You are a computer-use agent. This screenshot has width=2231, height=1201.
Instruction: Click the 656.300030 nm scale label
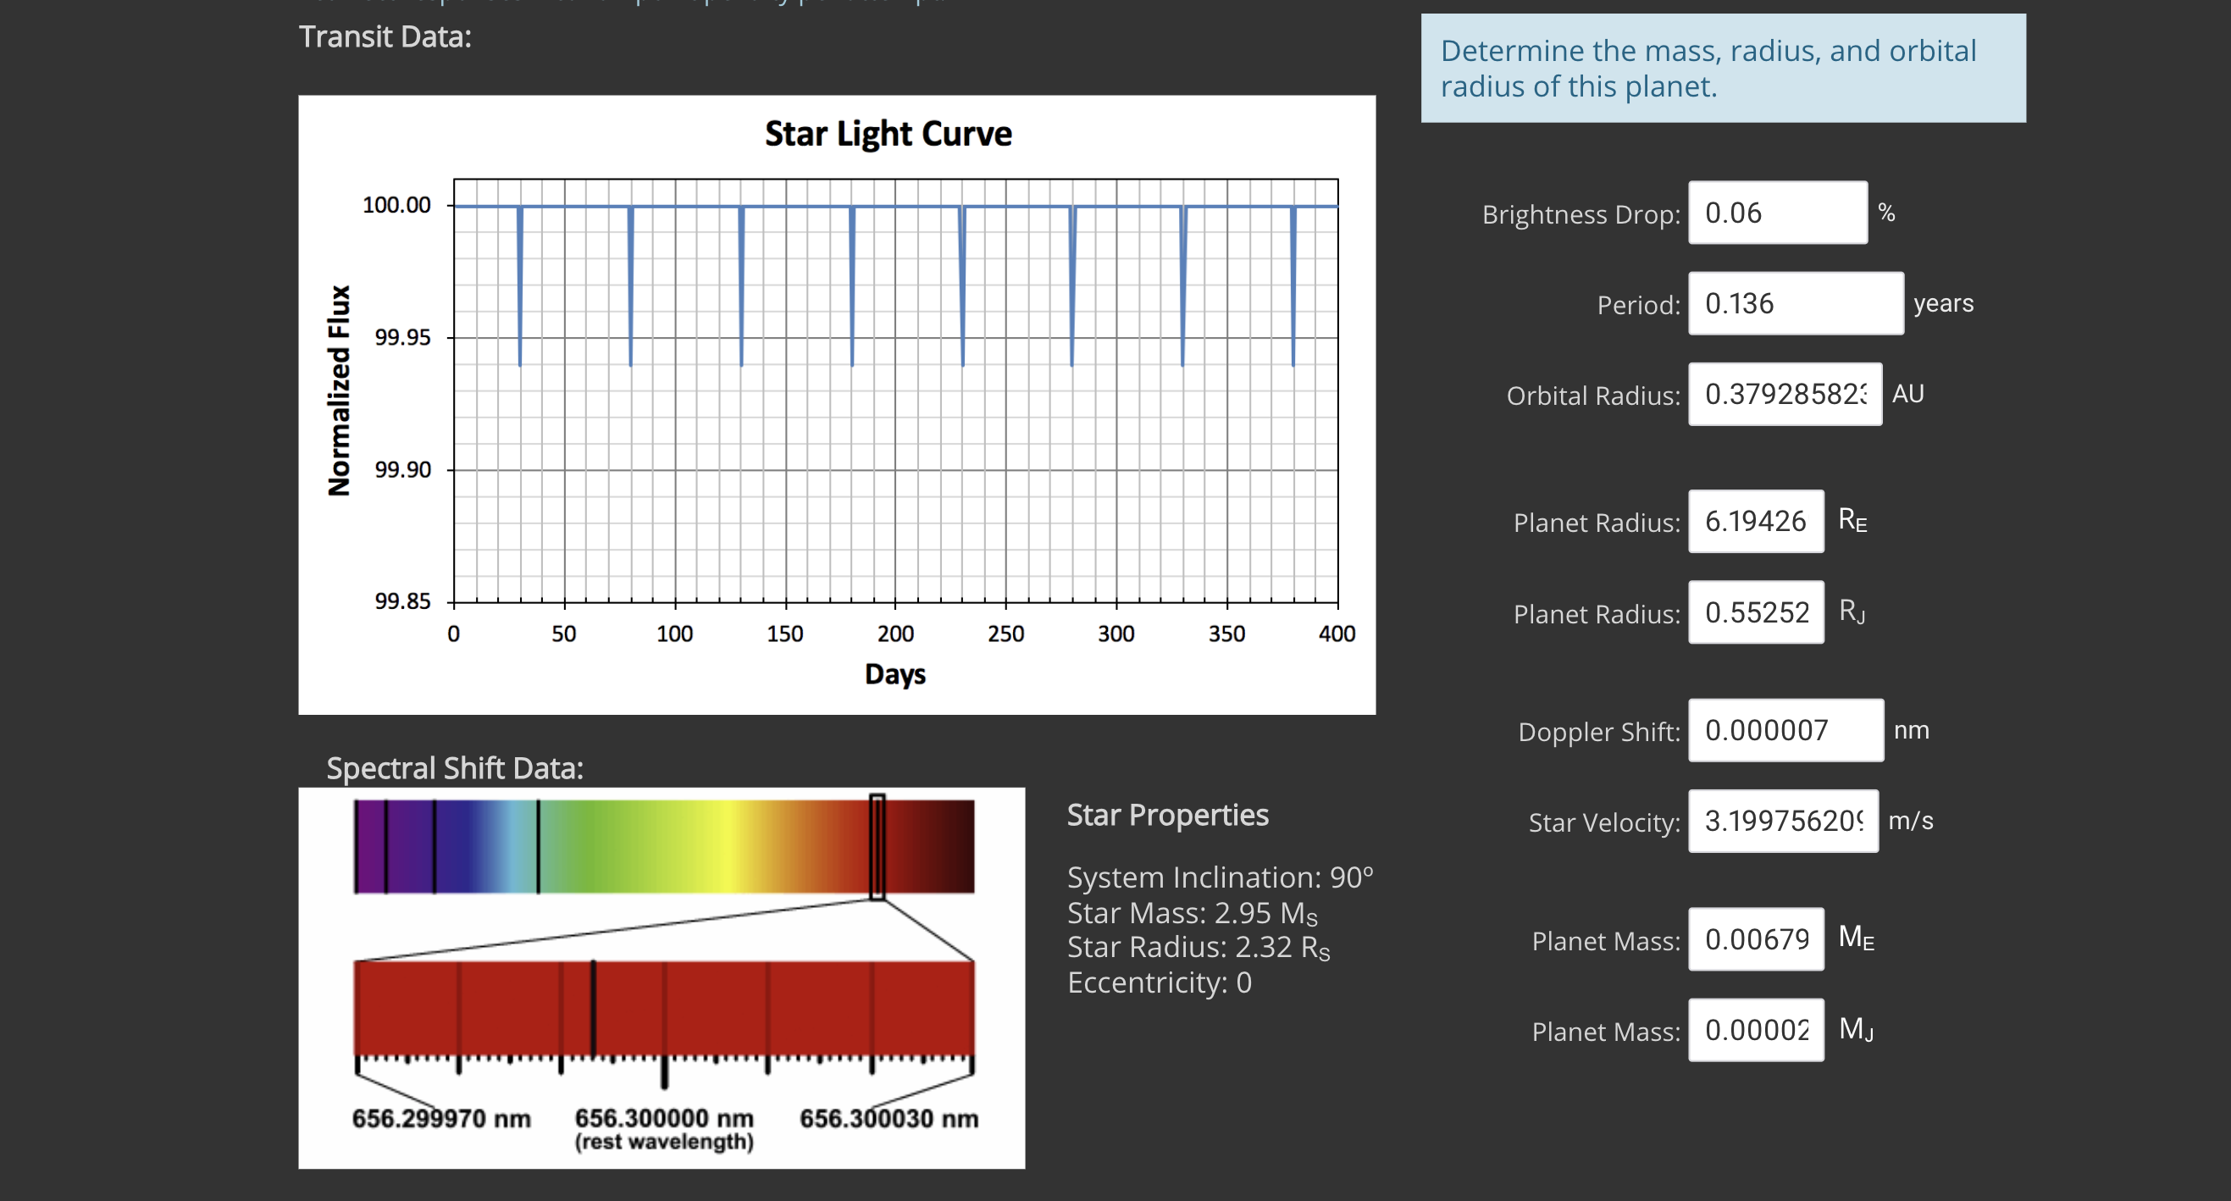click(x=889, y=1119)
